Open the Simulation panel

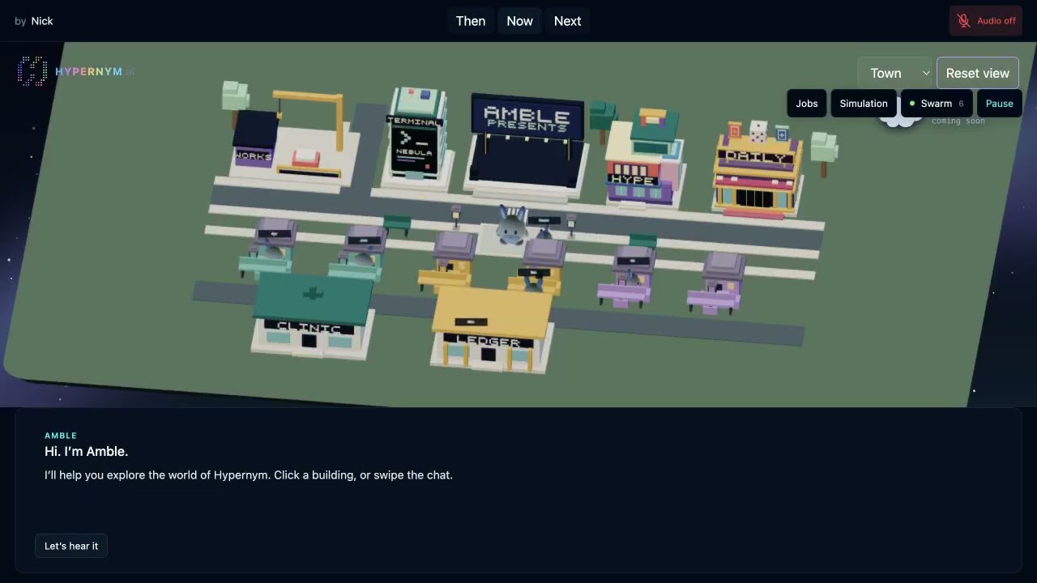[x=864, y=104]
